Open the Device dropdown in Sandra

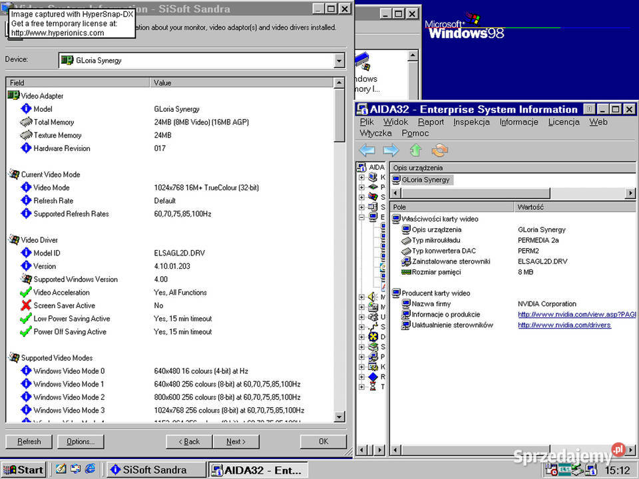(x=339, y=61)
